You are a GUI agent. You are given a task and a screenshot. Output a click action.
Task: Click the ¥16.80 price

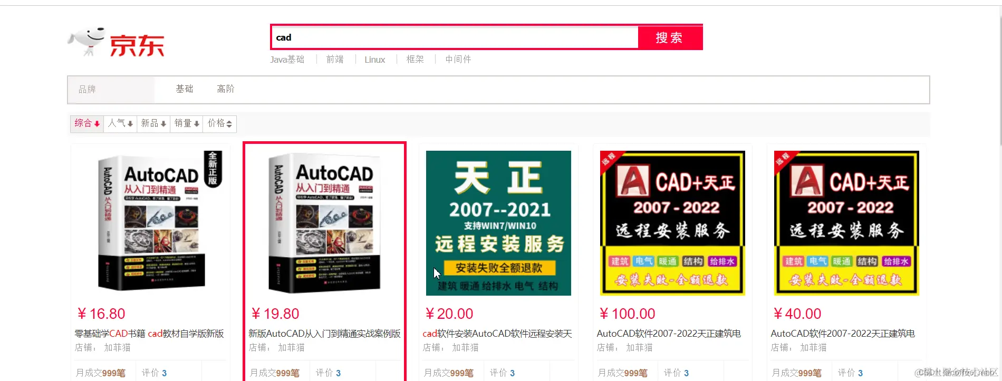101,314
